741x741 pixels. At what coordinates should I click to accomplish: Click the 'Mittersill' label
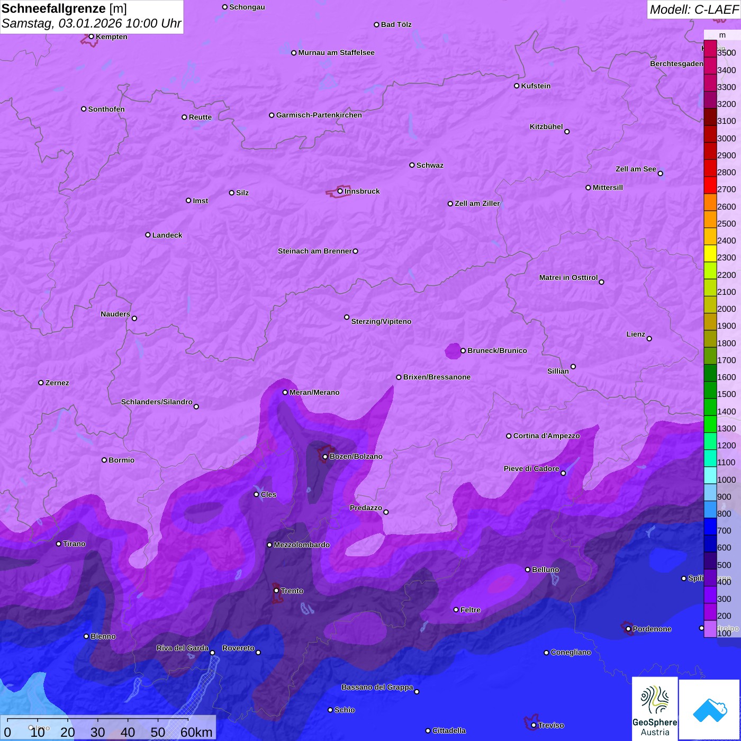[x=608, y=187]
